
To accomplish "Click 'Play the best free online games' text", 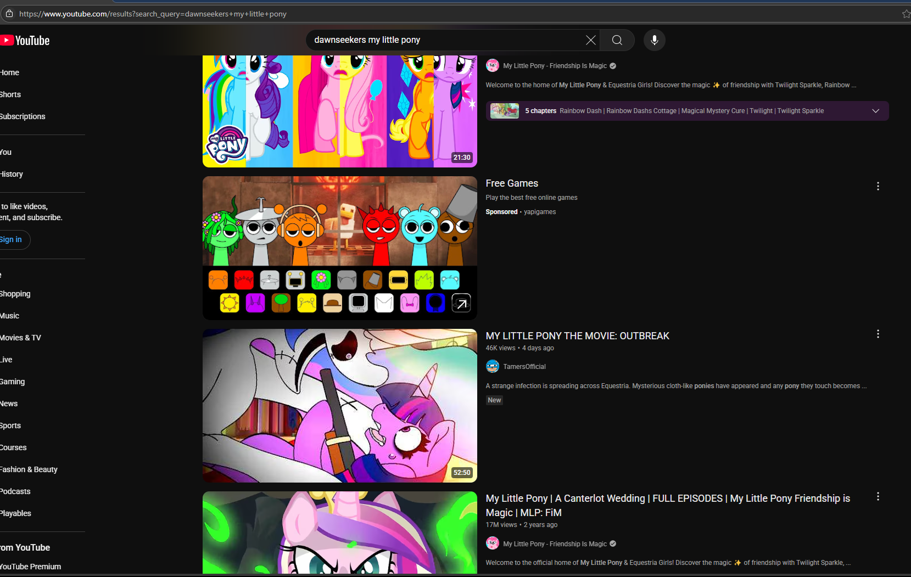I will point(532,198).
